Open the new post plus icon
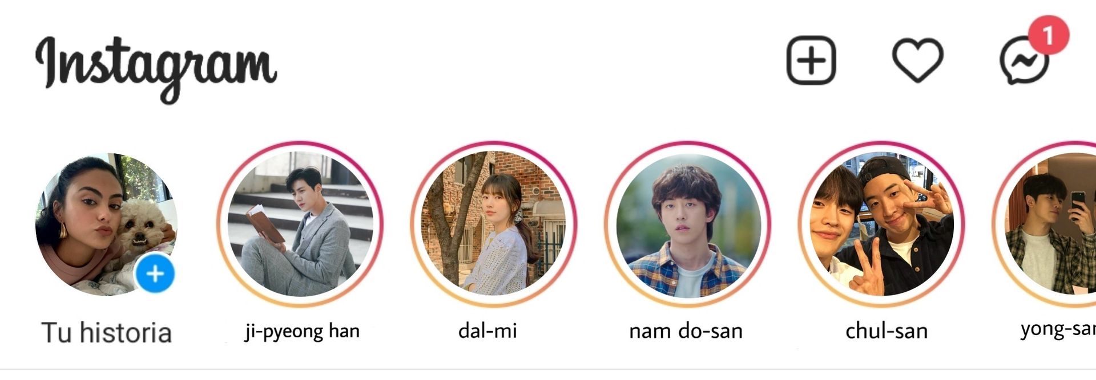 [811, 60]
